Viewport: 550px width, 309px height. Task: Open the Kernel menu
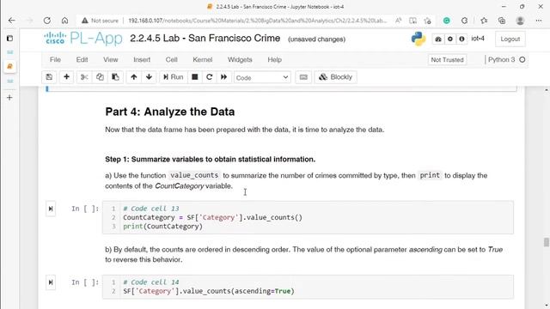[x=203, y=59]
